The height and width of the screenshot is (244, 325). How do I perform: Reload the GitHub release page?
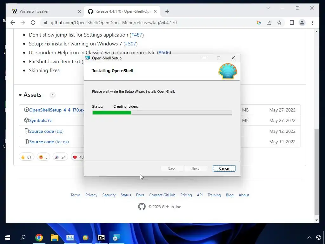(x=33, y=23)
